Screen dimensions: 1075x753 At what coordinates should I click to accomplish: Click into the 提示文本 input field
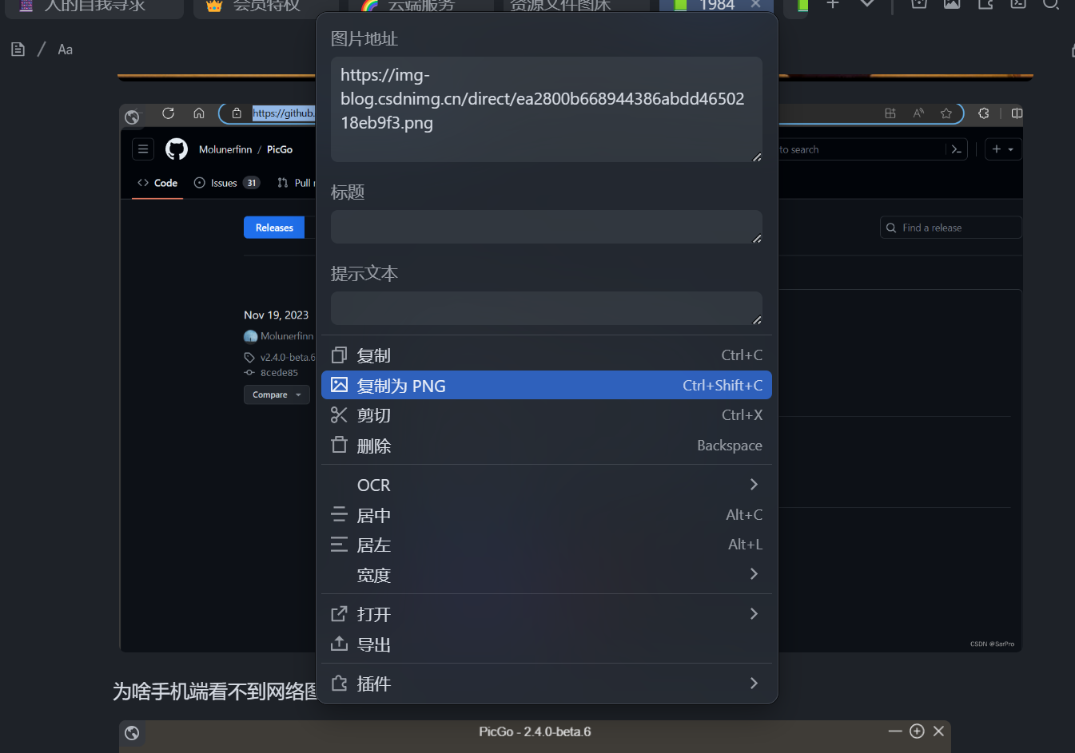(x=546, y=308)
